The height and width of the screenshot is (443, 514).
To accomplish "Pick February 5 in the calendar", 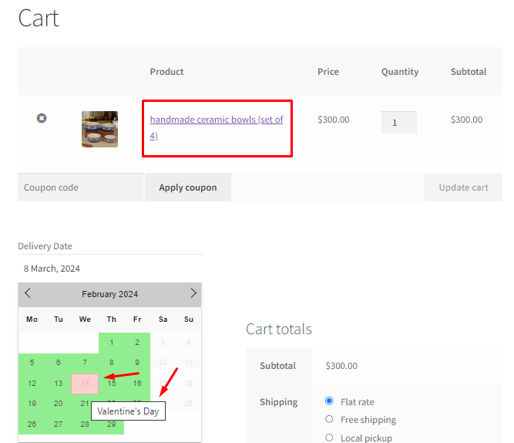I will [x=32, y=363].
